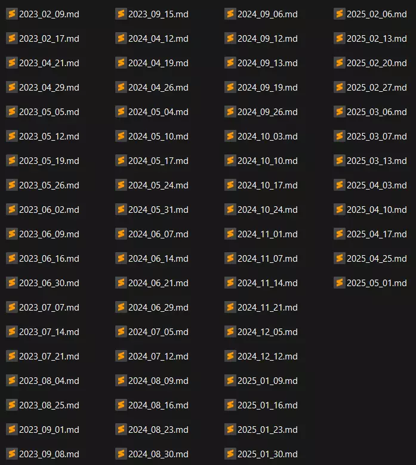
Task: Click the Sublime icon beside 2023_02_09.md
Action: click(x=12, y=14)
